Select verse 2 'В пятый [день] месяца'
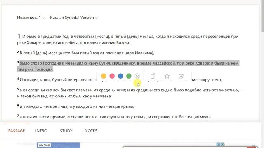The height and width of the screenshot is (148, 264). point(85,53)
